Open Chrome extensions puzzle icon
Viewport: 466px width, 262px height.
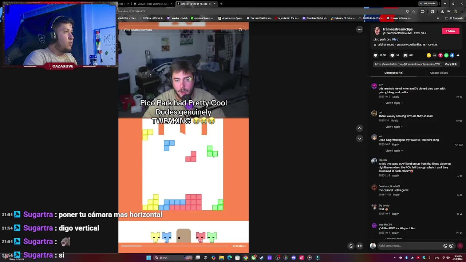[x=423, y=11]
